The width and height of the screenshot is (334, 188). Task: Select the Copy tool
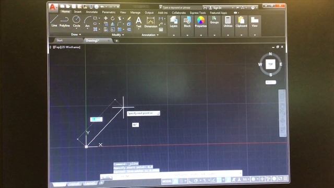(105, 24)
